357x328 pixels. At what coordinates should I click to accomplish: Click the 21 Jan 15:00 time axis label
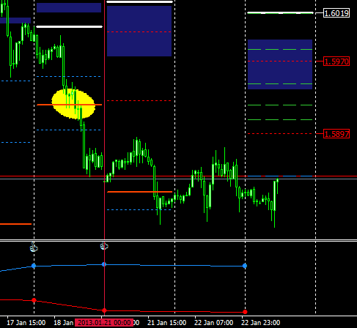pyautogui.click(x=167, y=323)
